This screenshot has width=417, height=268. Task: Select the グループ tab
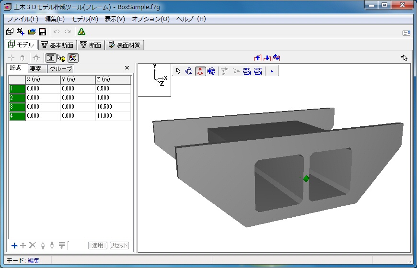(x=61, y=69)
